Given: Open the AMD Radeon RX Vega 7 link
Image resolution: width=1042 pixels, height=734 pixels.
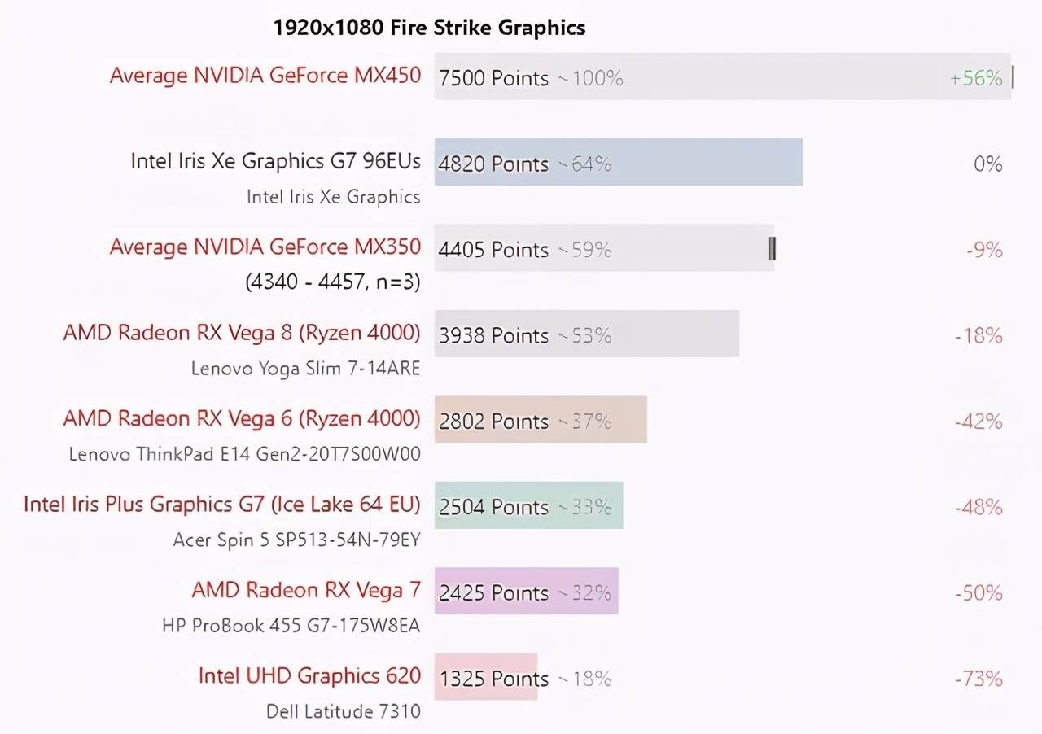Looking at the screenshot, I should 306,591.
